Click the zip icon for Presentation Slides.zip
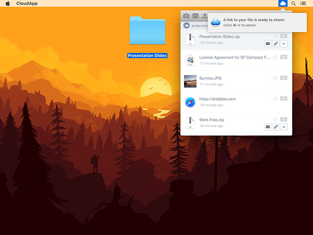Image resolution: width=313 pixels, height=235 pixels. click(x=190, y=39)
